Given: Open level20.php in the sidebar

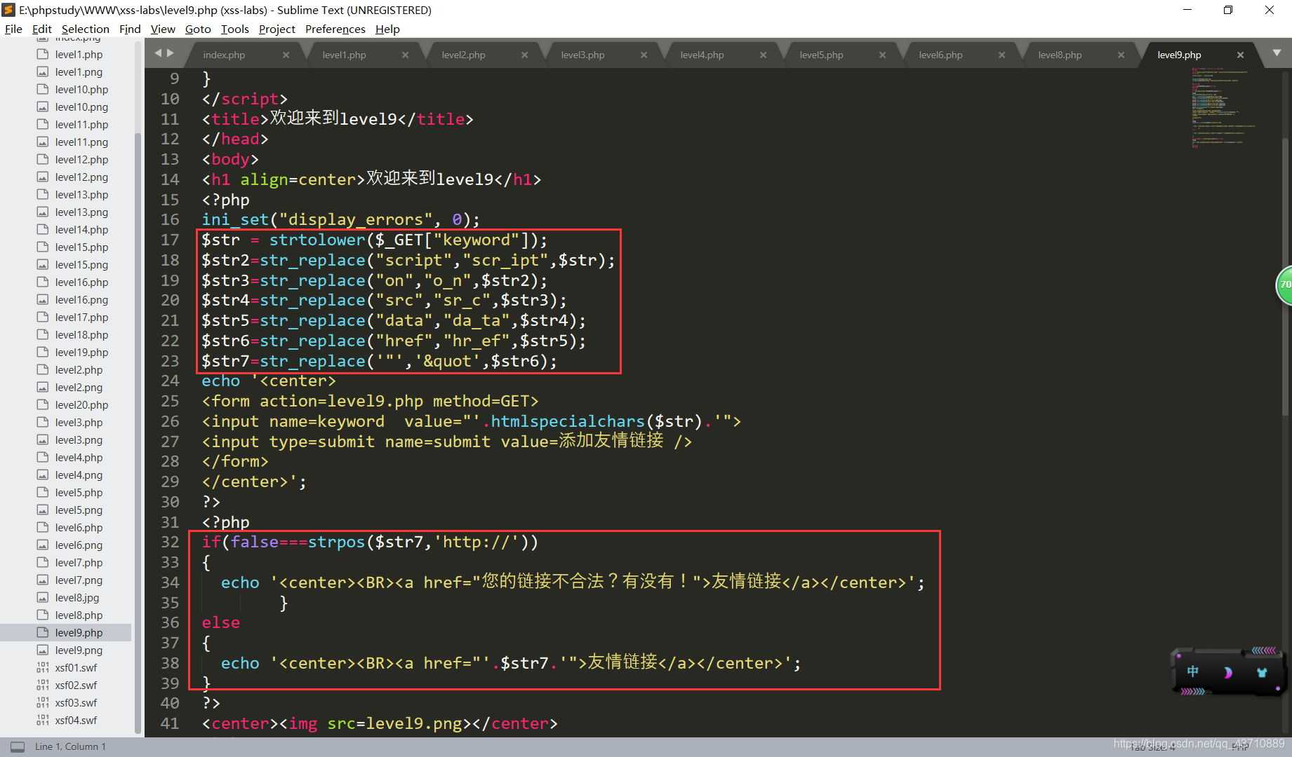Looking at the screenshot, I should (x=81, y=404).
